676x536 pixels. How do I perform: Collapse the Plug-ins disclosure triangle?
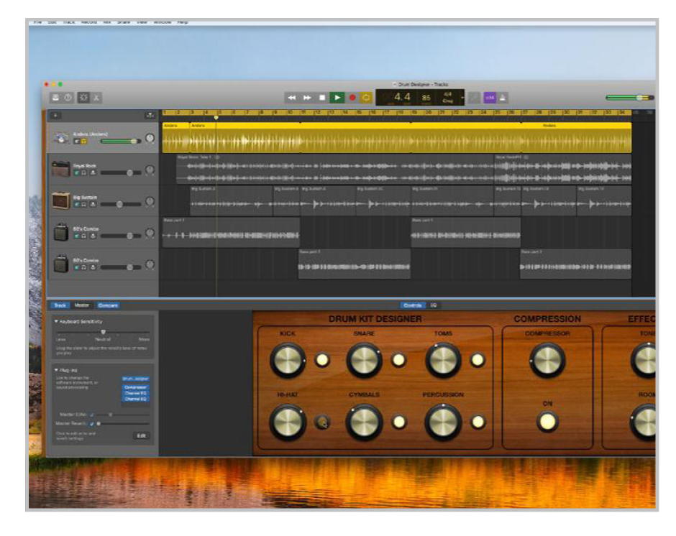pos(57,370)
